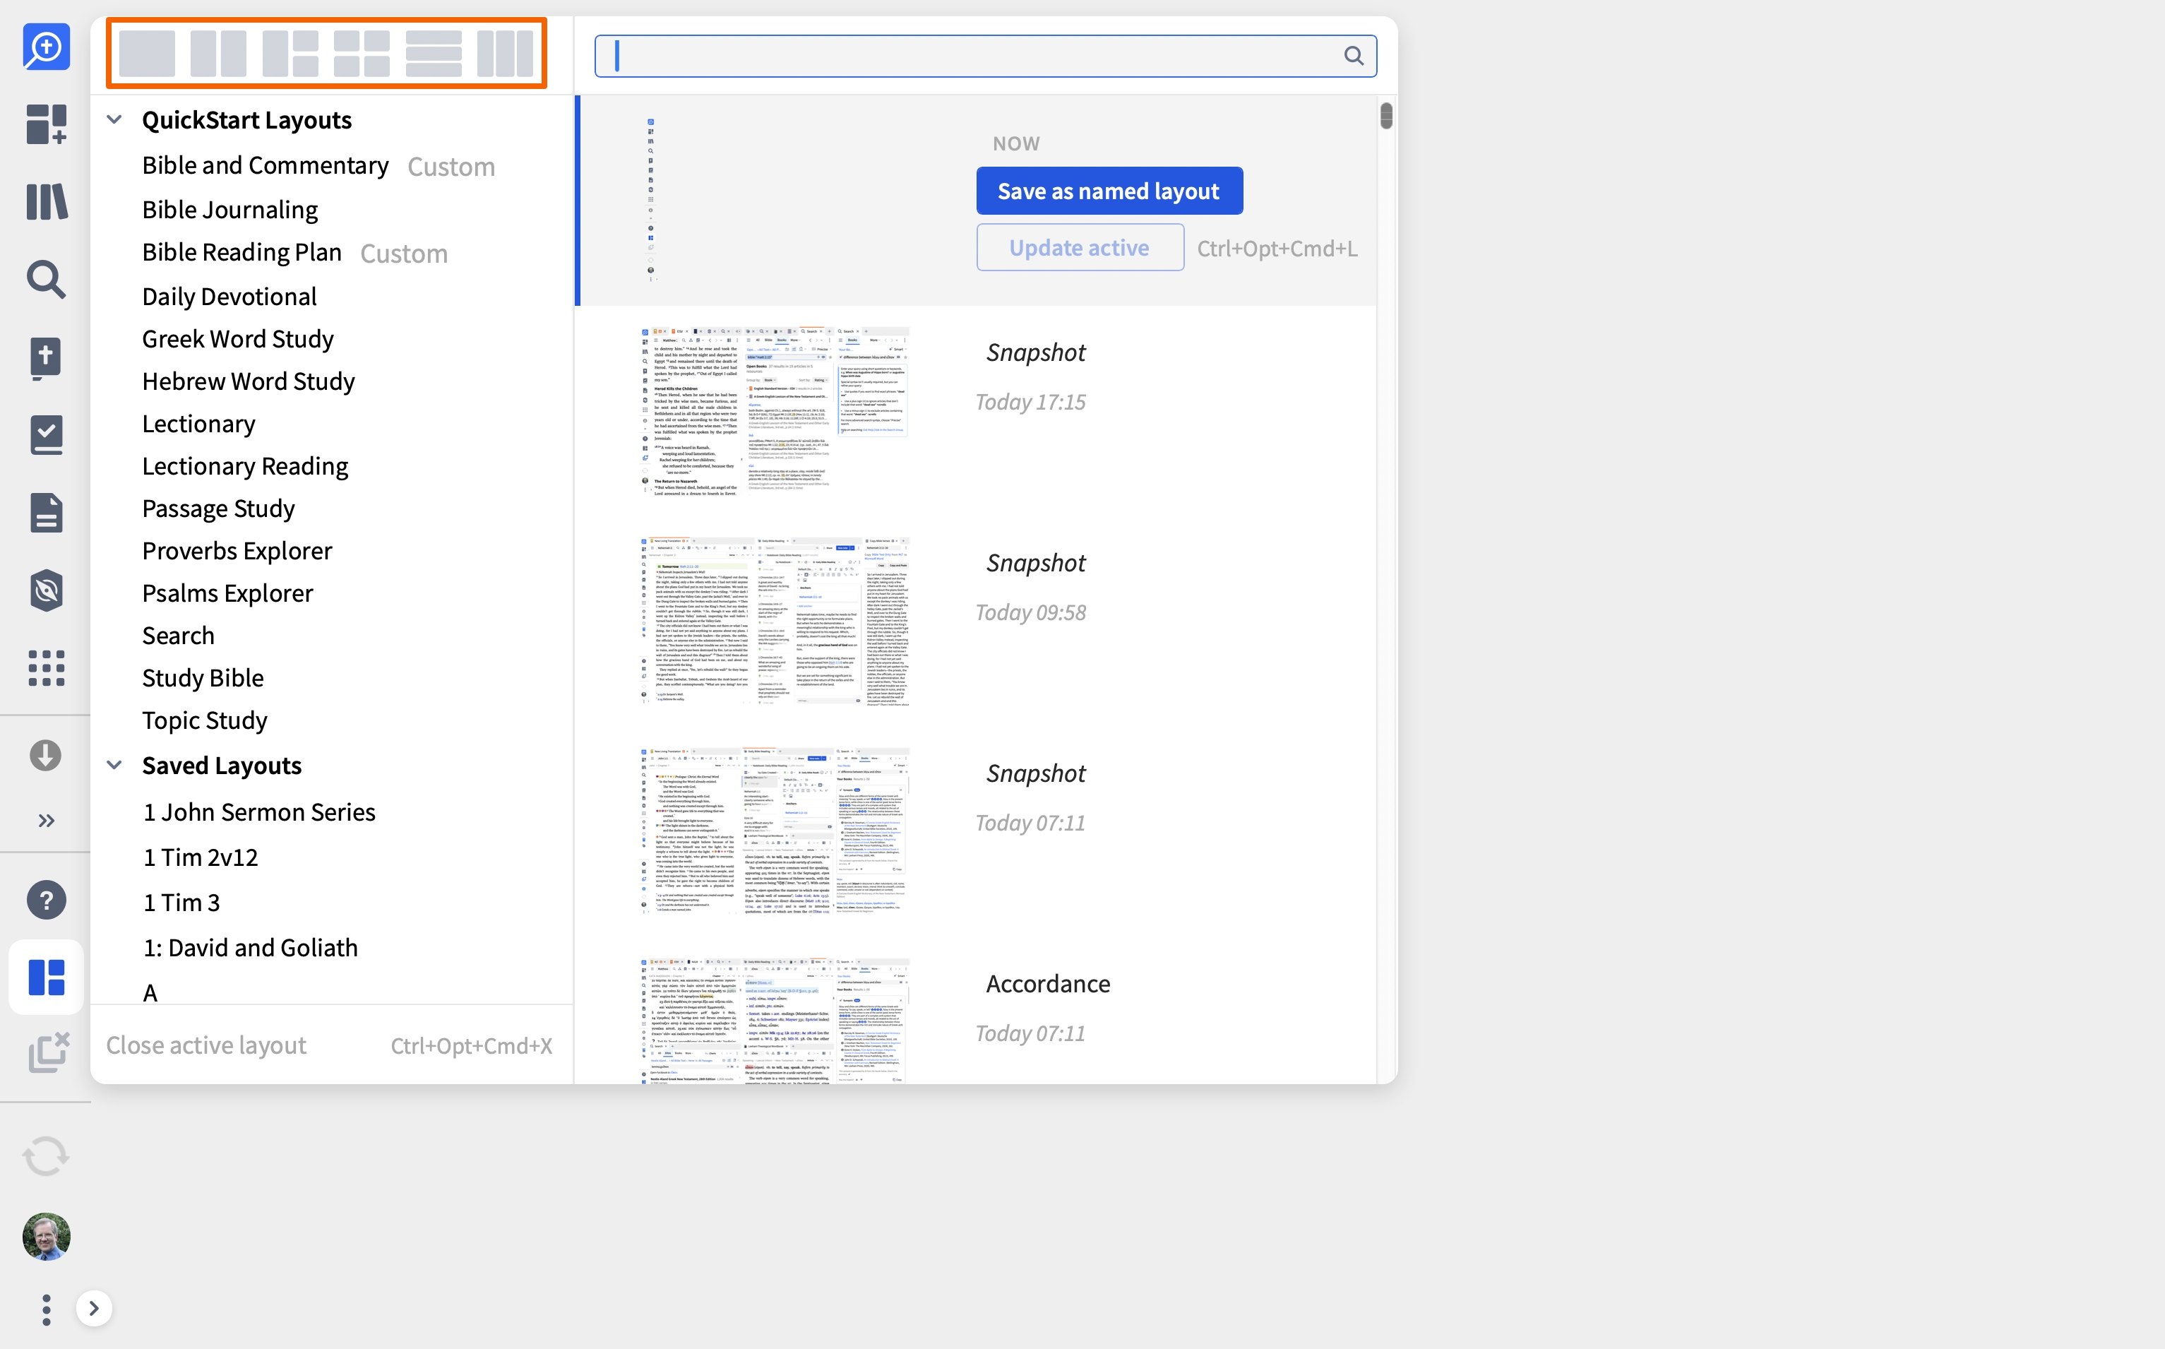
Task: Open the nine-dot applications grid icon
Action: click(45, 667)
